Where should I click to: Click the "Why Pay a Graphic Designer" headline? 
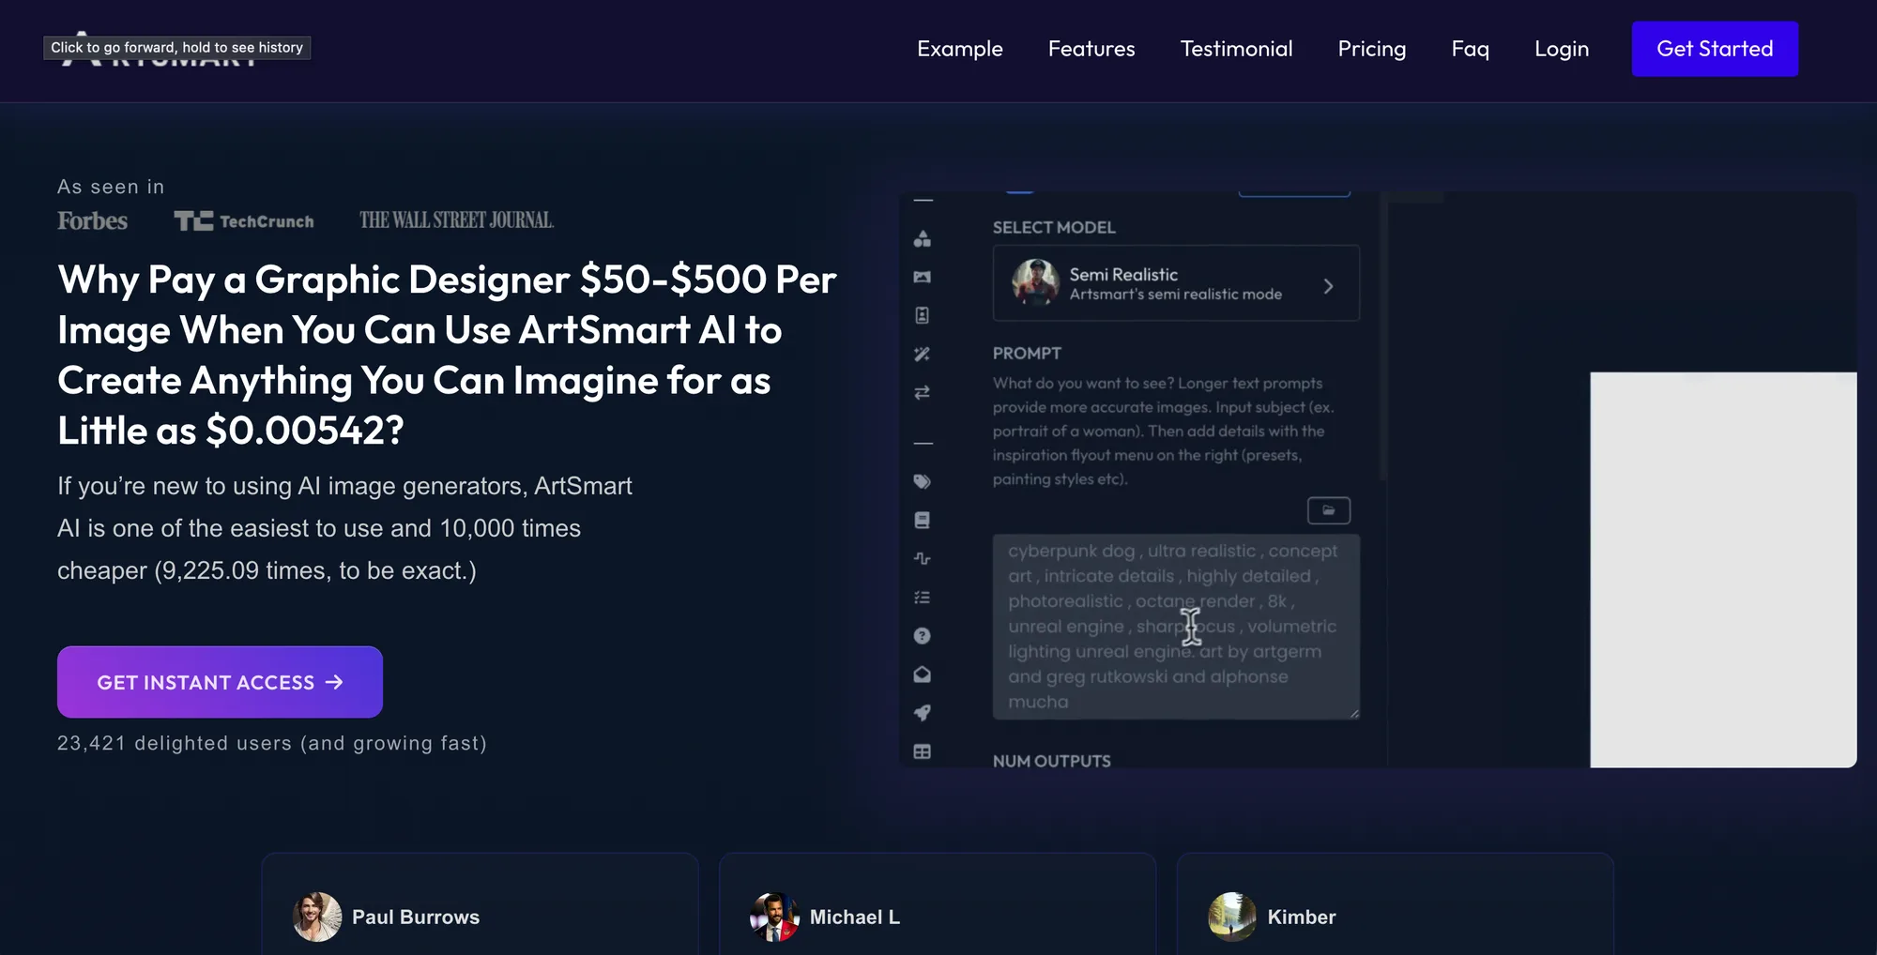(447, 355)
